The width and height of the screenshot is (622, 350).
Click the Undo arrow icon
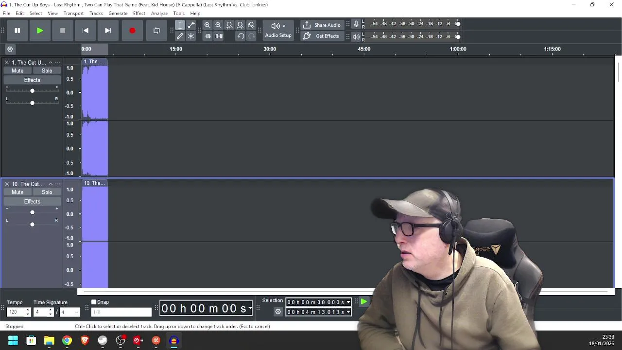click(241, 36)
